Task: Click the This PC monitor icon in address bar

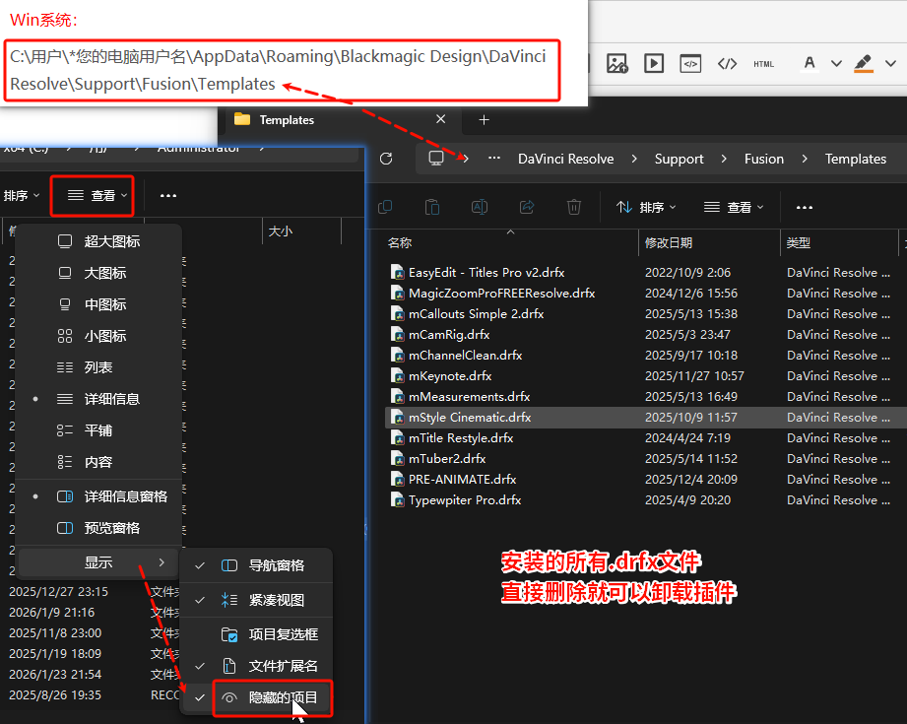Action: (x=436, y=158)
